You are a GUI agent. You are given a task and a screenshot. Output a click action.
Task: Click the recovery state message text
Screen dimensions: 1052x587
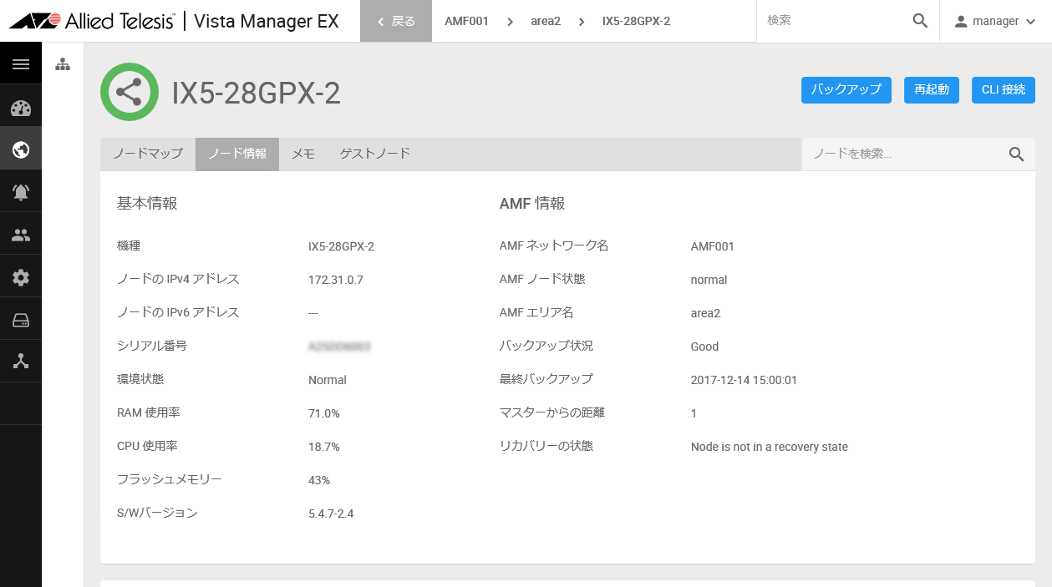pos(770,447)
